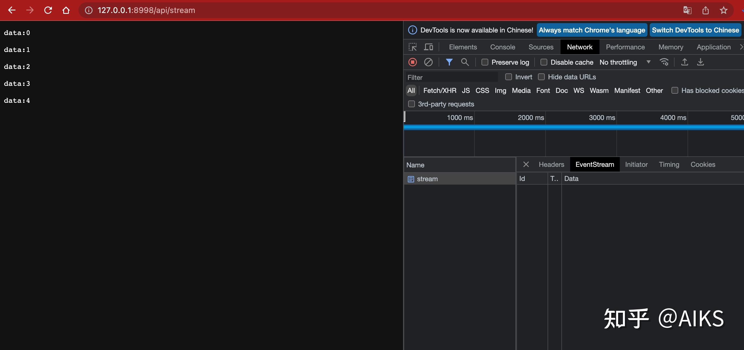This screenshot has width=744, height=350.
Task: Toggle the network filter funnel icon
Action: point(449,62)
